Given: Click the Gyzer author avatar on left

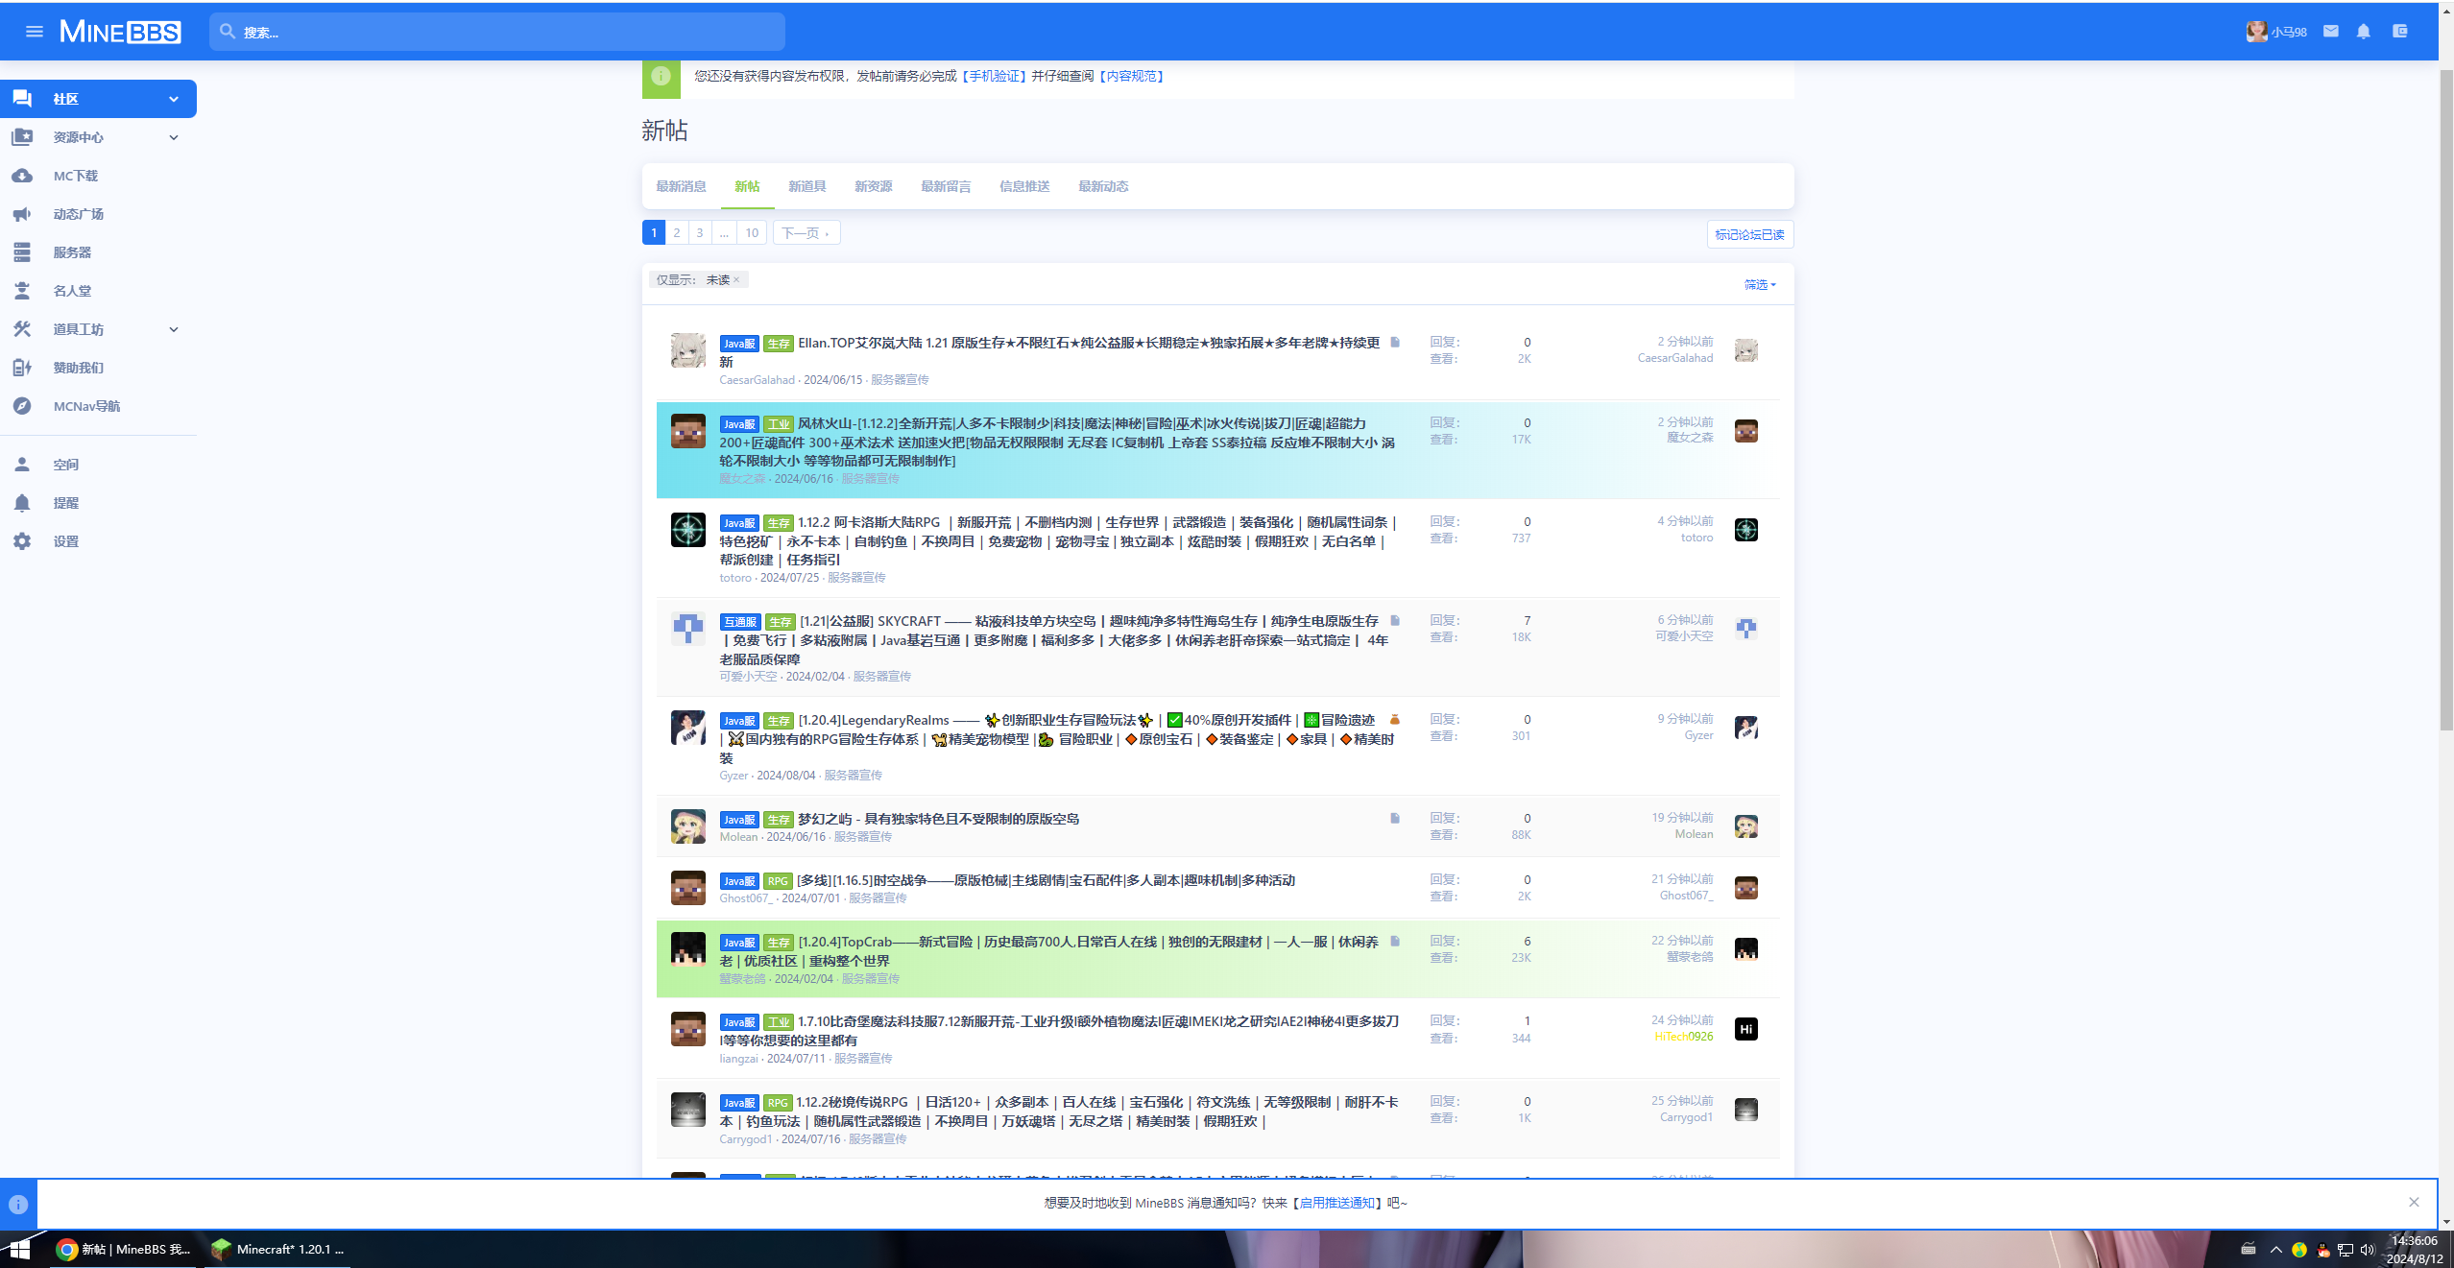Looking at the screenshot, I should pos(688,728).
